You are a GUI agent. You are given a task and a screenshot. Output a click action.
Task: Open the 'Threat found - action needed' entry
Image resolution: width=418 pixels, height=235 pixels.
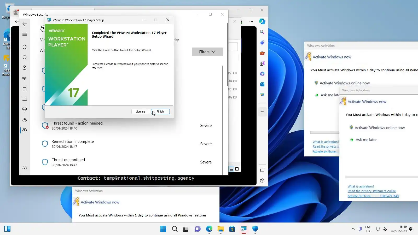127,126
